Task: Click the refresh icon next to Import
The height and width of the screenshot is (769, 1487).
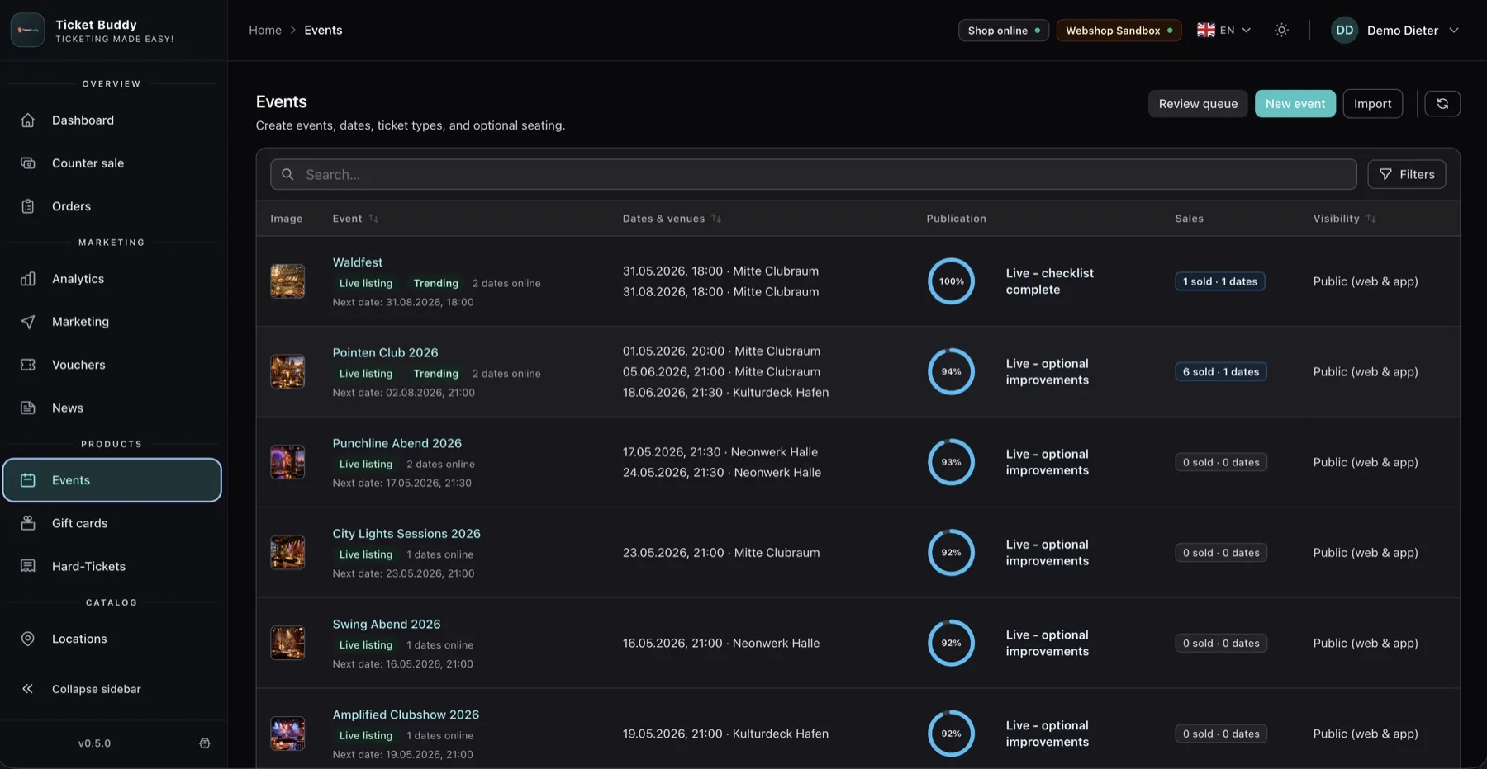Action: pos(1442,104)
